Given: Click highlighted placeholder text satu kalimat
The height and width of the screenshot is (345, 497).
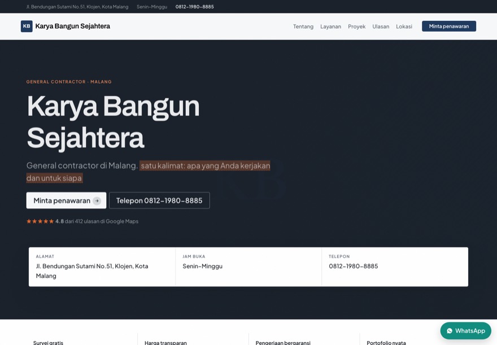Looking at the screenshot, I should click(149, 172).
